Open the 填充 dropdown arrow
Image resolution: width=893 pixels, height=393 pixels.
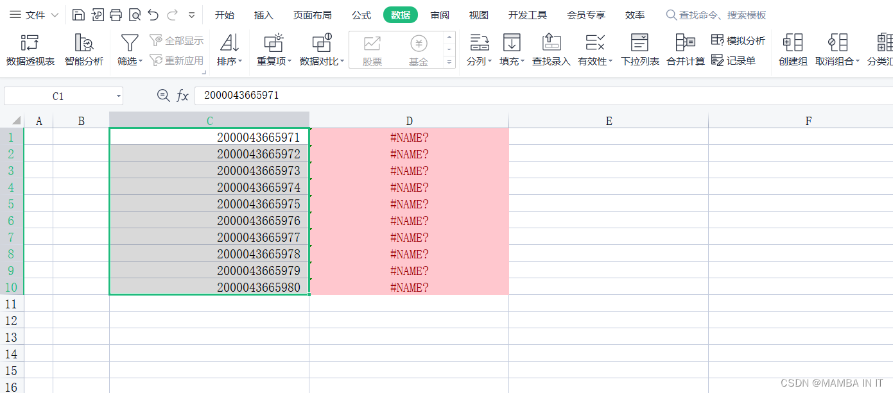[523, 62]
